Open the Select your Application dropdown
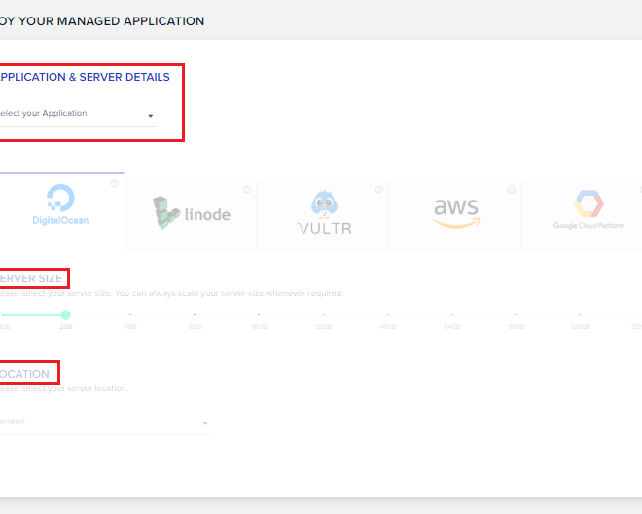This screenshot has height=514, width=642. click(78, 114)
